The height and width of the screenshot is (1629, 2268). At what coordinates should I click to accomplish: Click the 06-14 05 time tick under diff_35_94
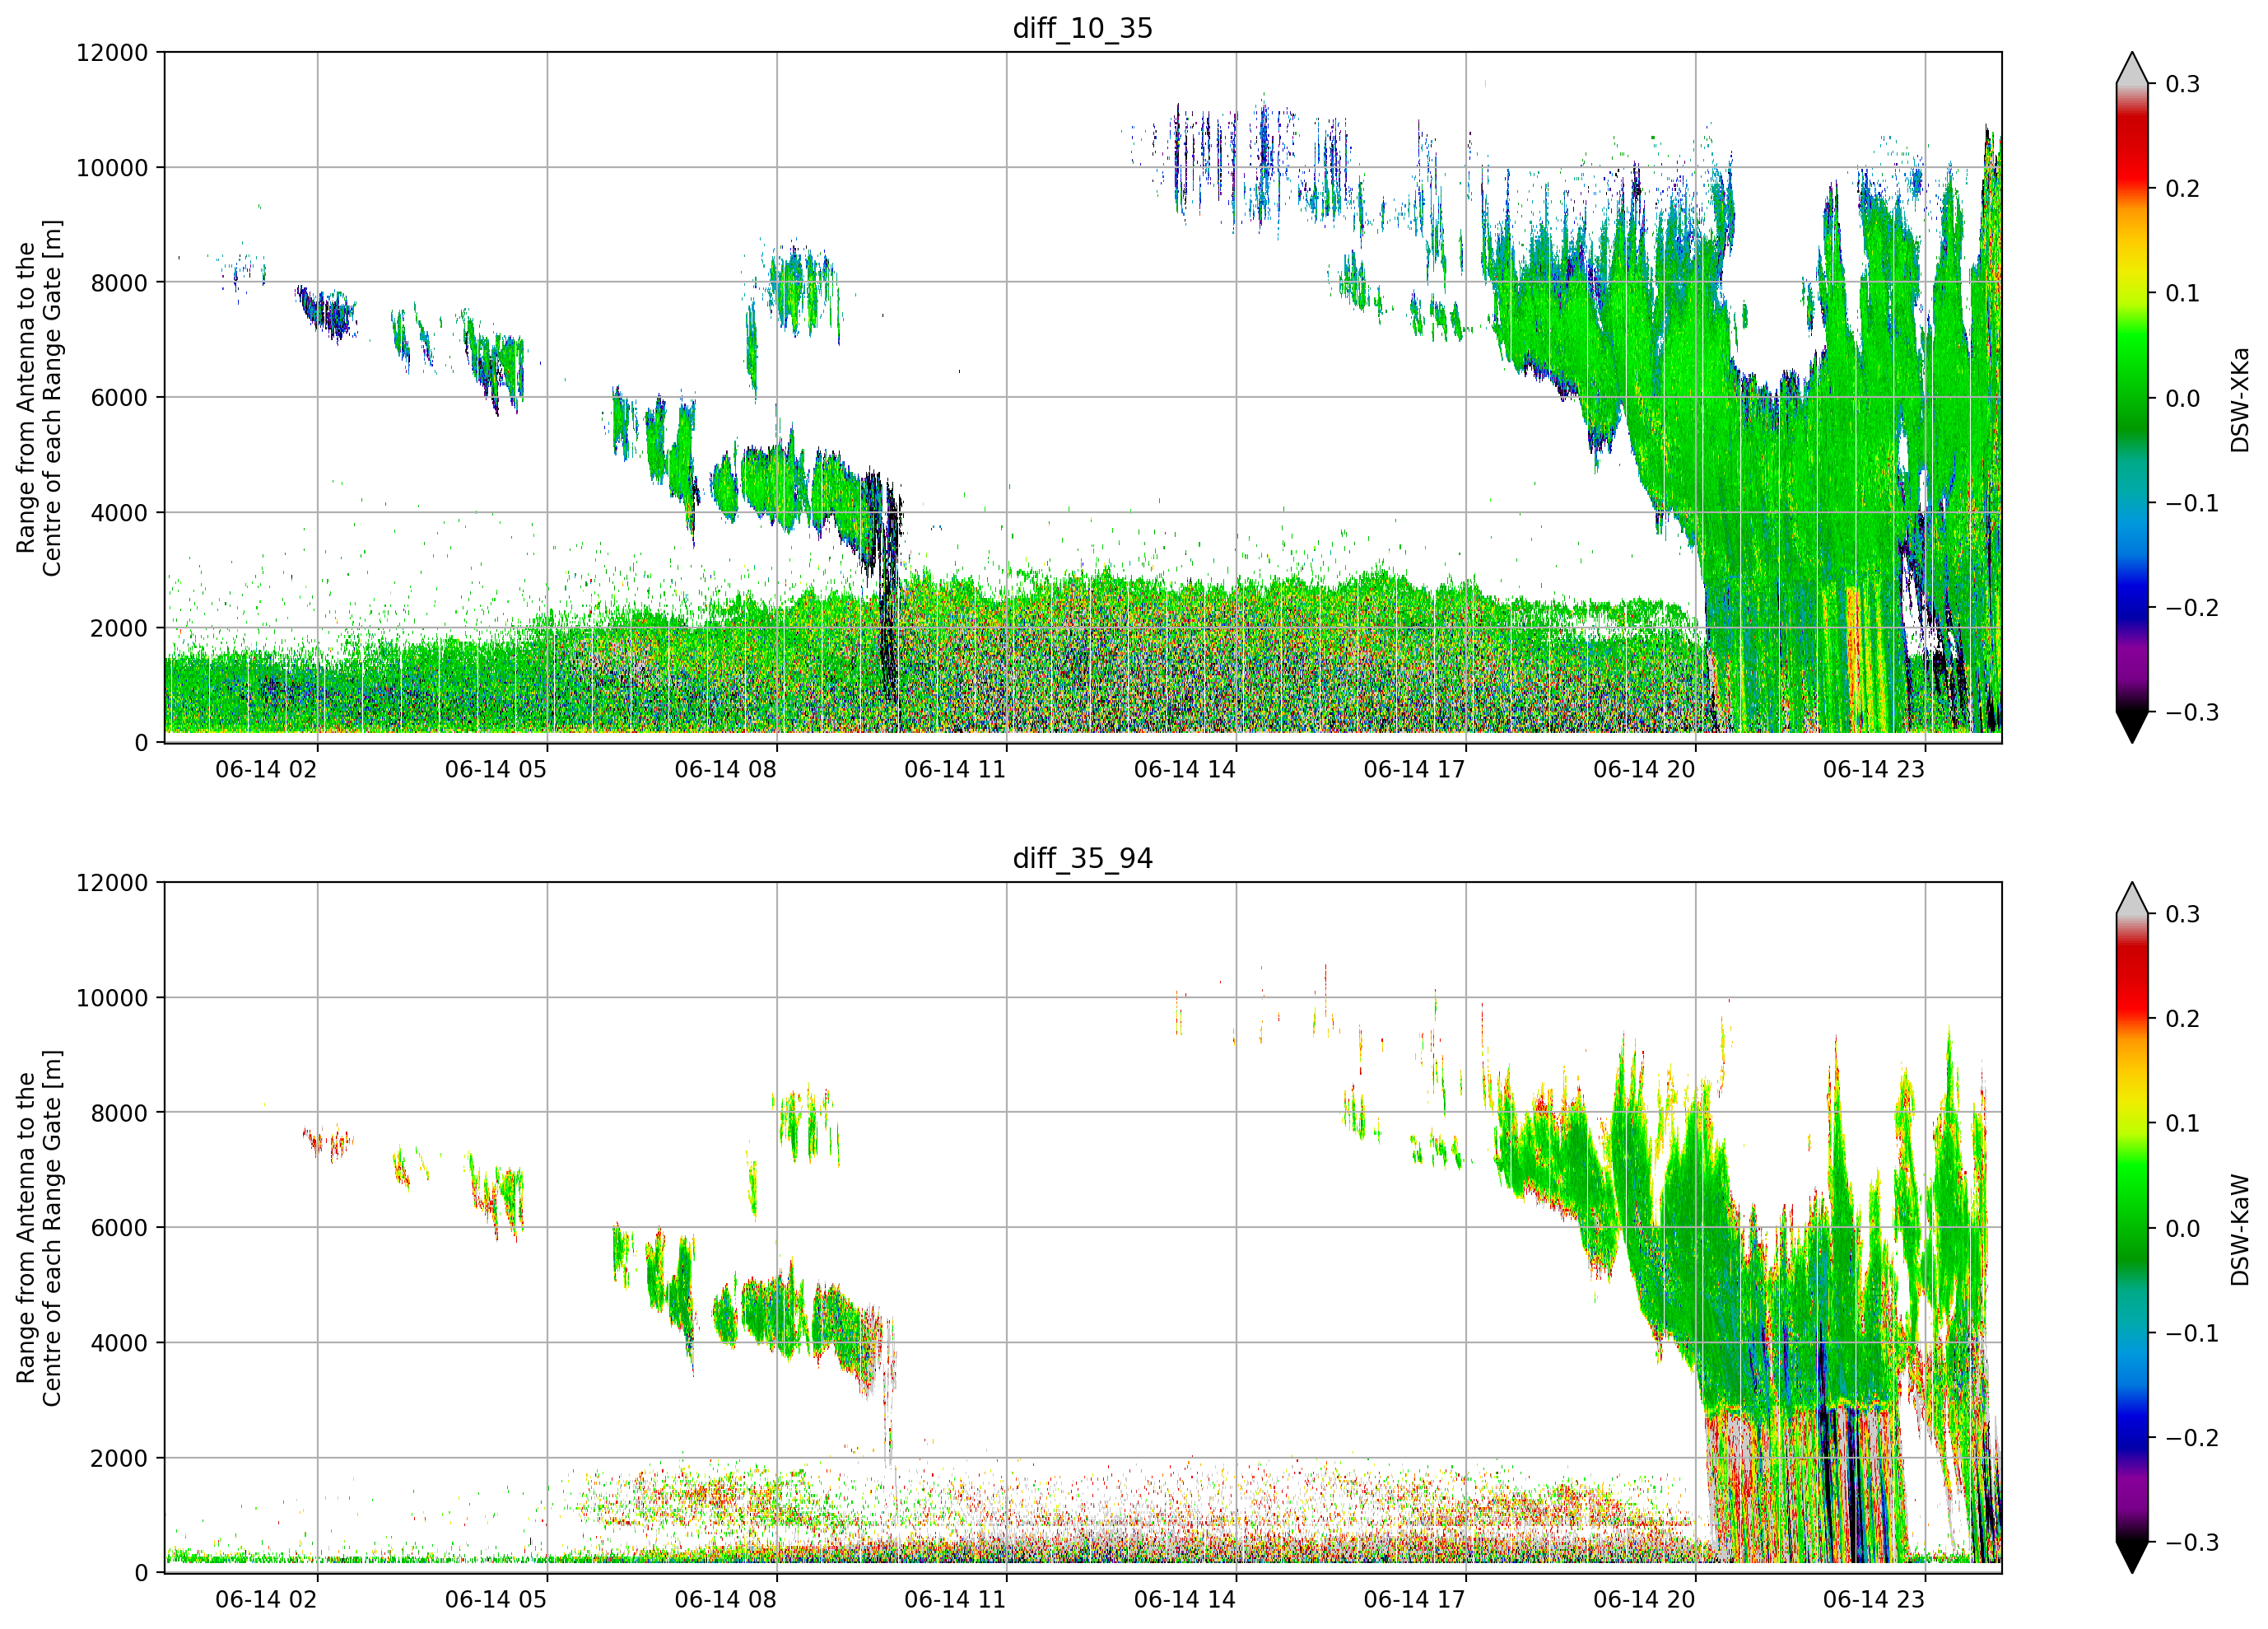click(496, 1599)
